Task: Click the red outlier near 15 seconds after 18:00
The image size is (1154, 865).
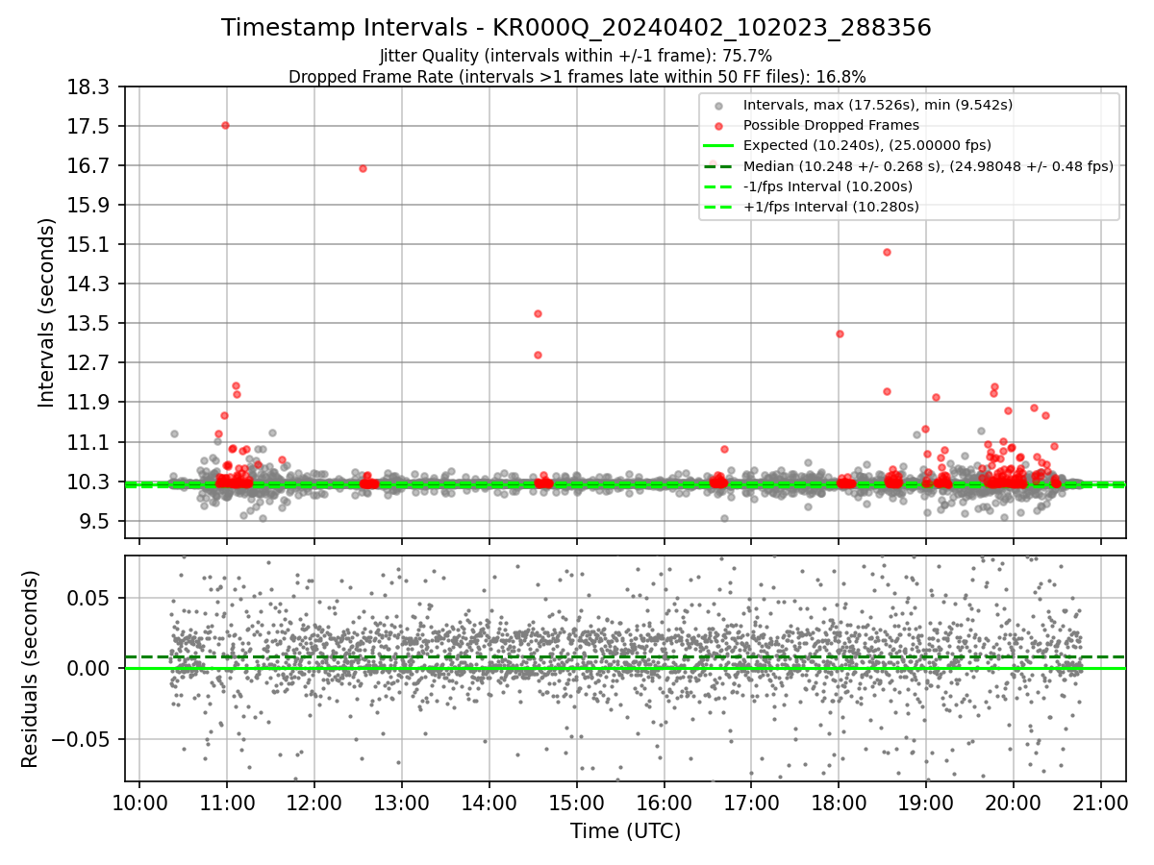Action: tap(887, 252)
